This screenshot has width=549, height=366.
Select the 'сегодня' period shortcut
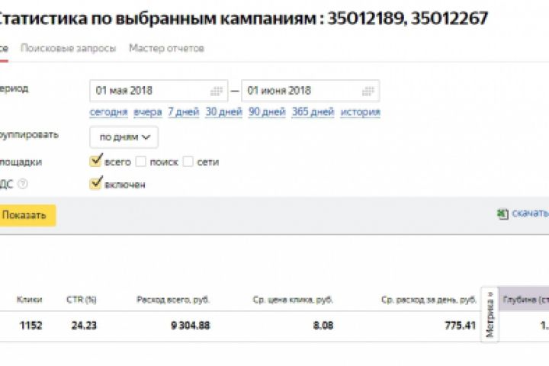point(108,112)
